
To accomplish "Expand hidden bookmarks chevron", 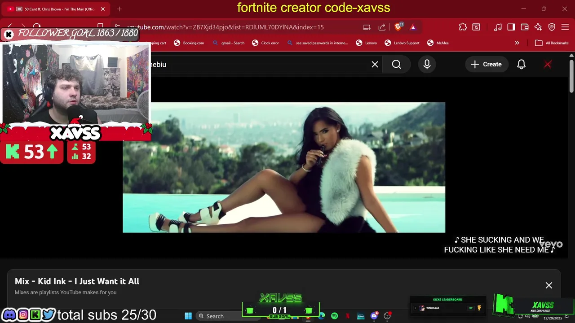I will point(517,43).
